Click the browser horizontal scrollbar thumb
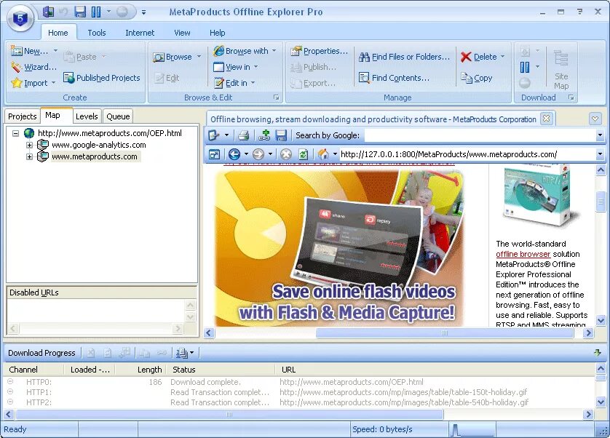Screen dimensions: 610x438 (x=444, y=333)
